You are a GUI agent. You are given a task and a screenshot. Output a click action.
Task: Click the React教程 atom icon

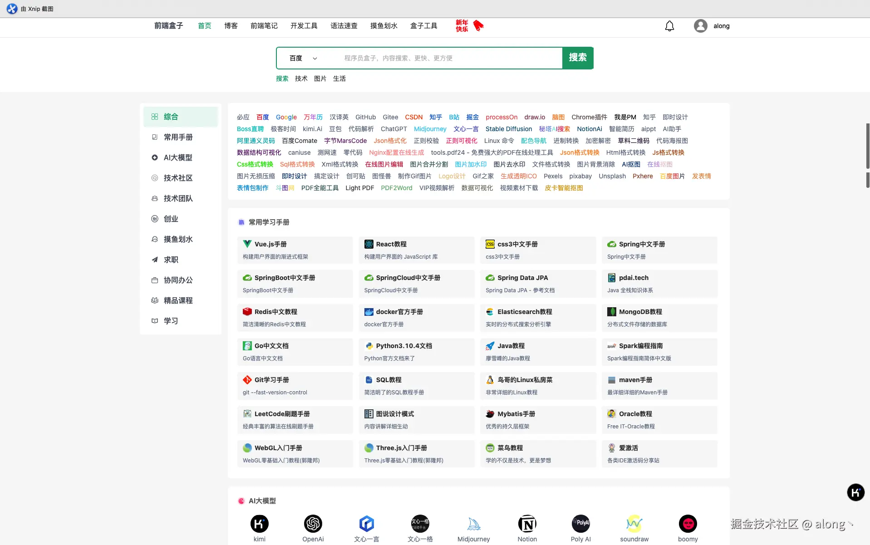click(369, 244)
